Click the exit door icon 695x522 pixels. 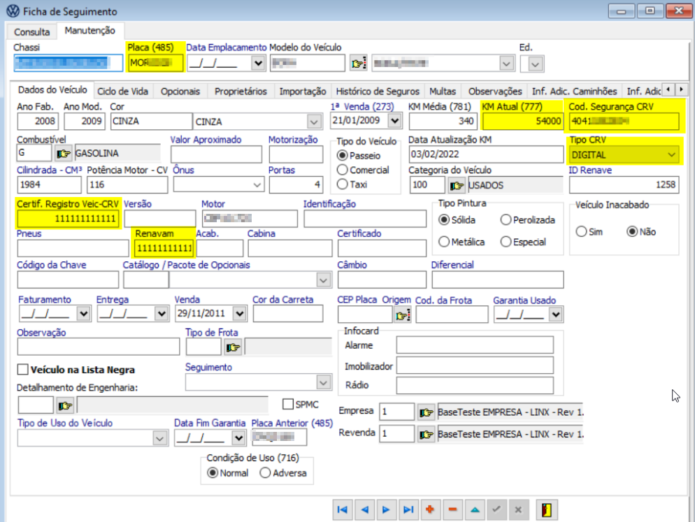(x=546, y=509)
